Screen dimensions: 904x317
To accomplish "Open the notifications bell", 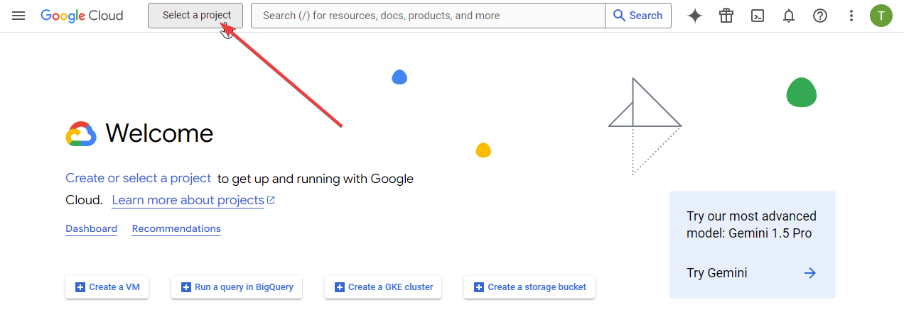I will click(x=789, y=16).
